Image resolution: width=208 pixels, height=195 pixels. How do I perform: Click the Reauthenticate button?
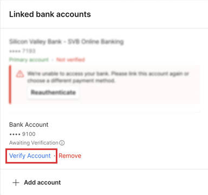click(x=53, y=92)
